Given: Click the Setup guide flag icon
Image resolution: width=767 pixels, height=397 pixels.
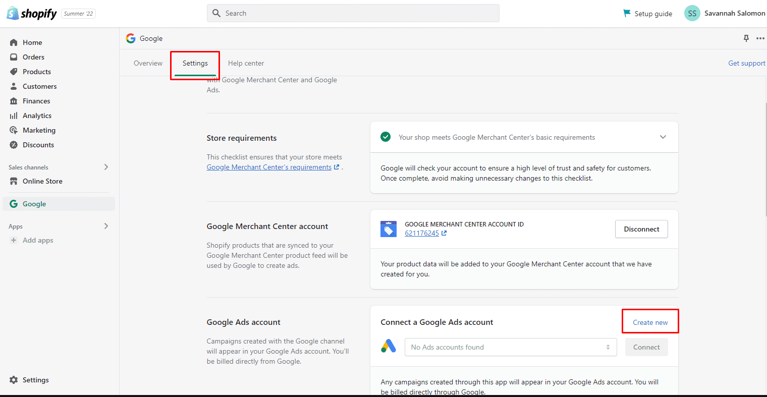Looking at the screenshot, I should point(627,13).
